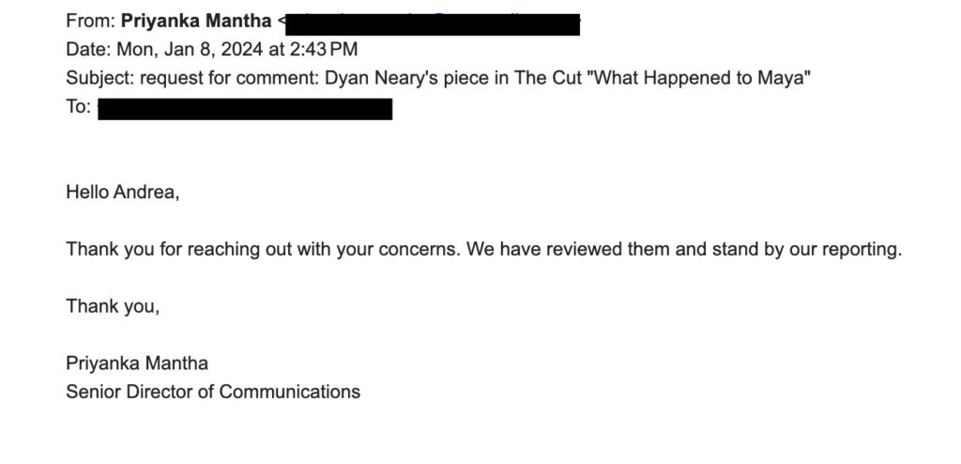Click the redacted sender email address link
The height and width of the screenshot is (464, 961).
point(433,23)
